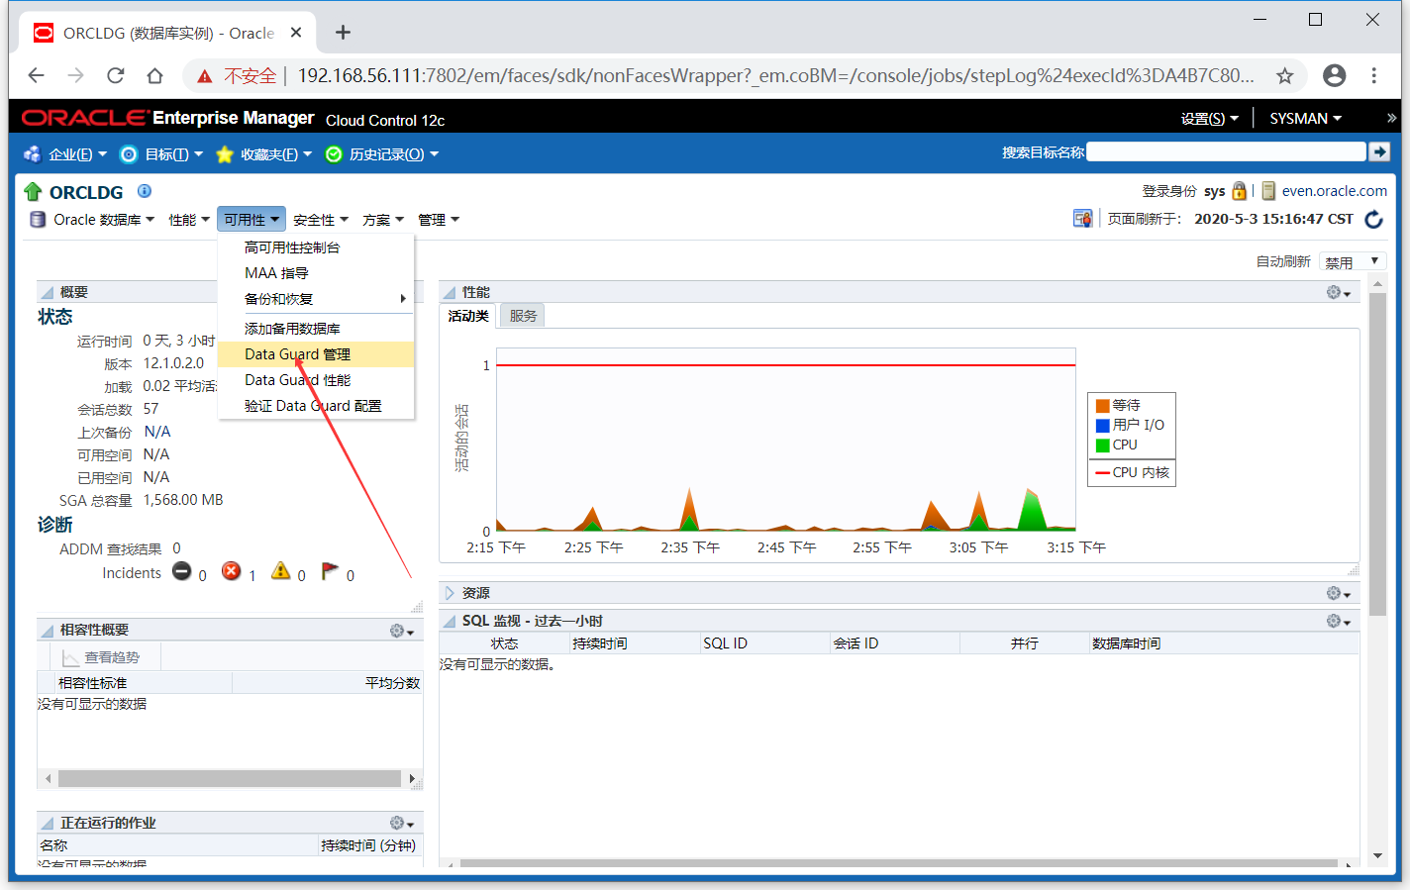Open the Security menu
The image size is (1410, 890).
point(321,220)
